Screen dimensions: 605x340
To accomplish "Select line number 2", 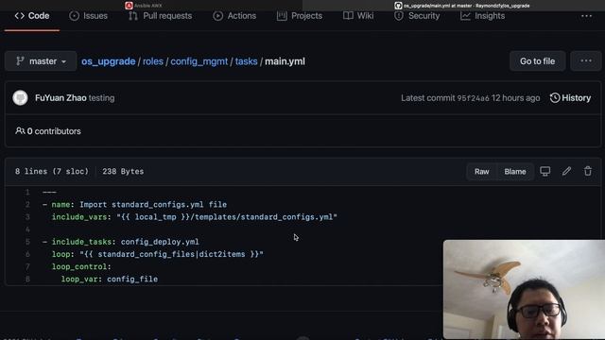I will pyautogui.click(x=27, y=205).
